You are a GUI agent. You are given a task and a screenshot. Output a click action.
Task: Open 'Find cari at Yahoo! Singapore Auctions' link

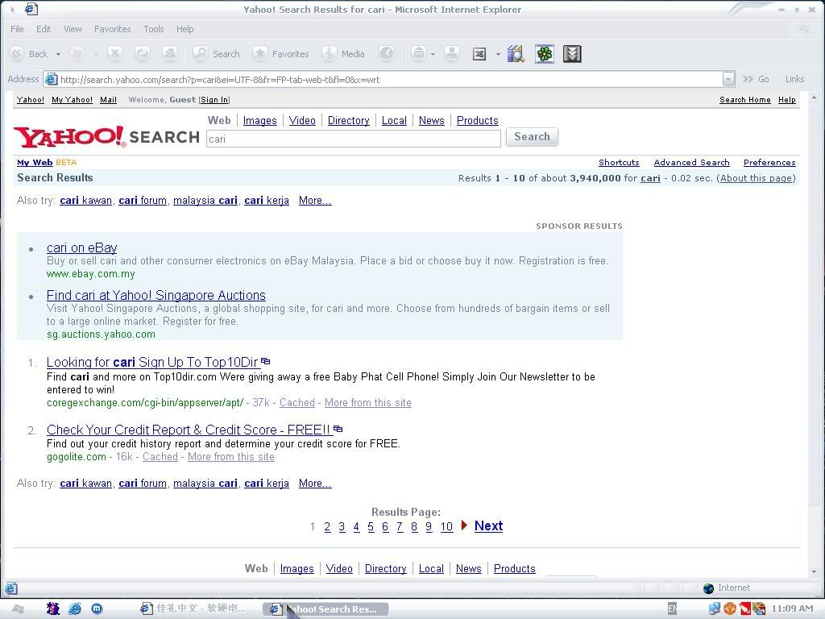coord(155,295)
